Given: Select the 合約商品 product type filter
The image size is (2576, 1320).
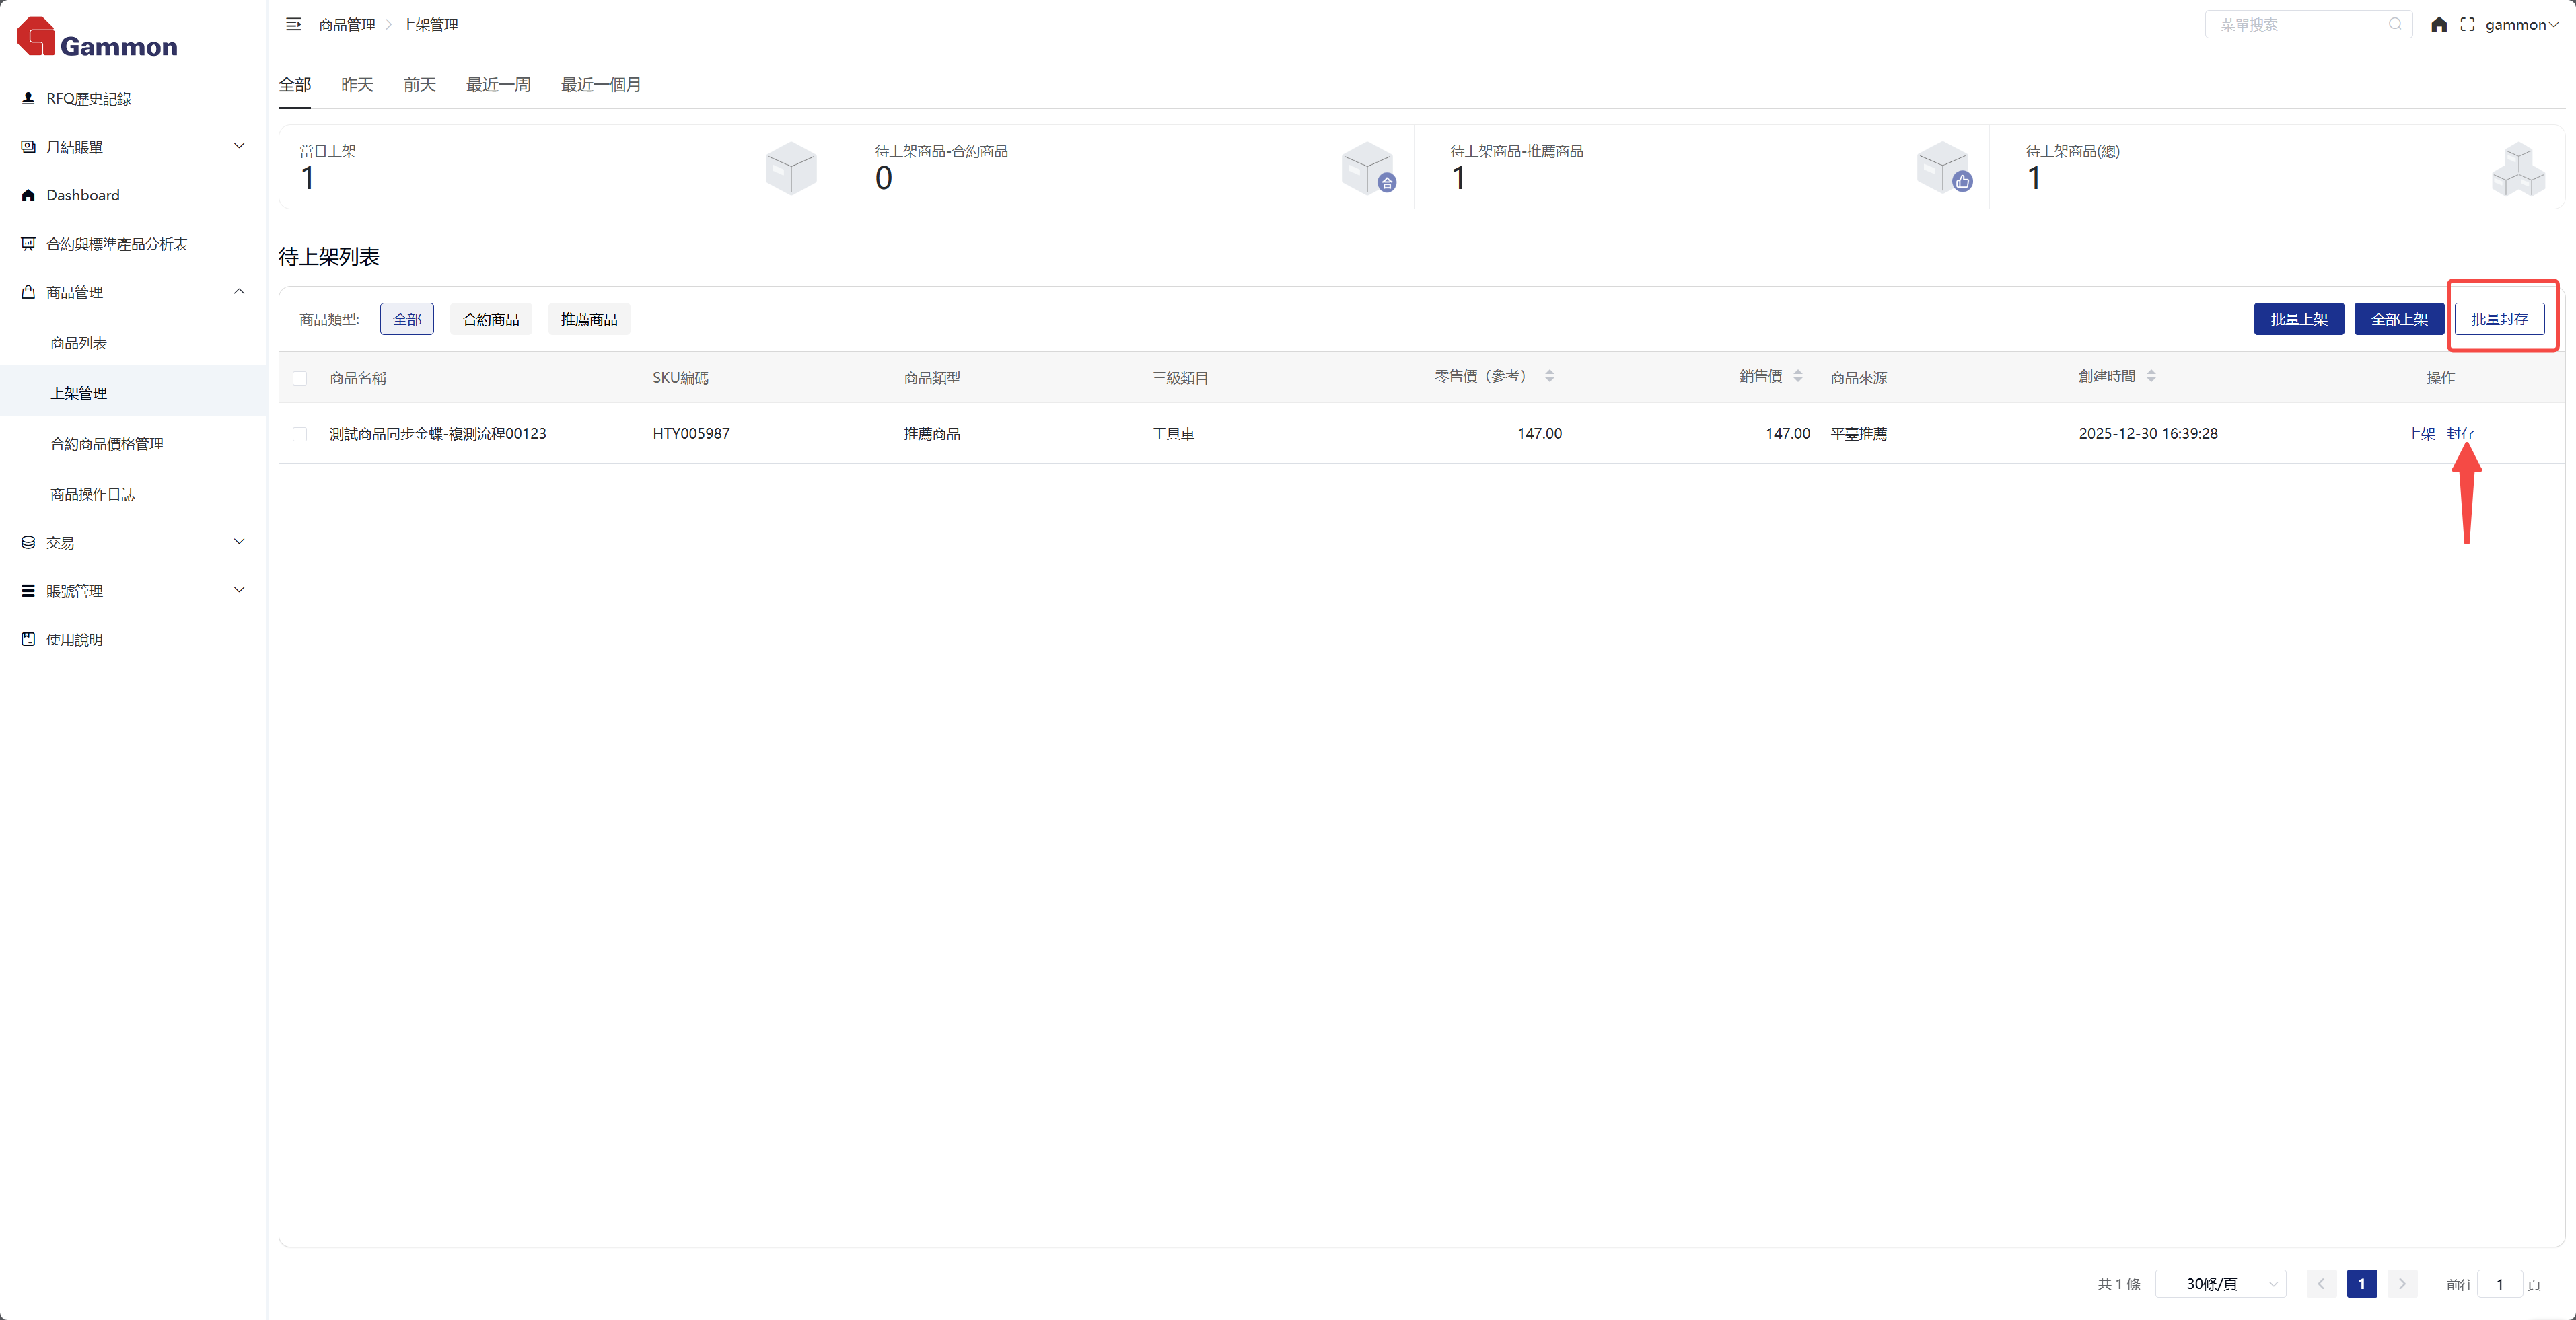Looking at the screenshot, I should click(490, 319).
